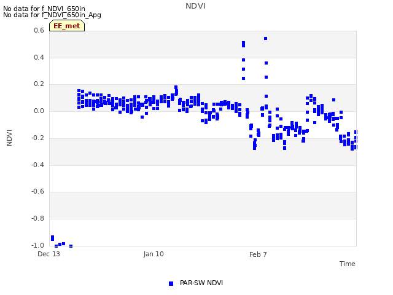Click the Feb 7 x-axis label
This screenshot has width=393, height=295.
pyautogui.click(x=258, y=254)
